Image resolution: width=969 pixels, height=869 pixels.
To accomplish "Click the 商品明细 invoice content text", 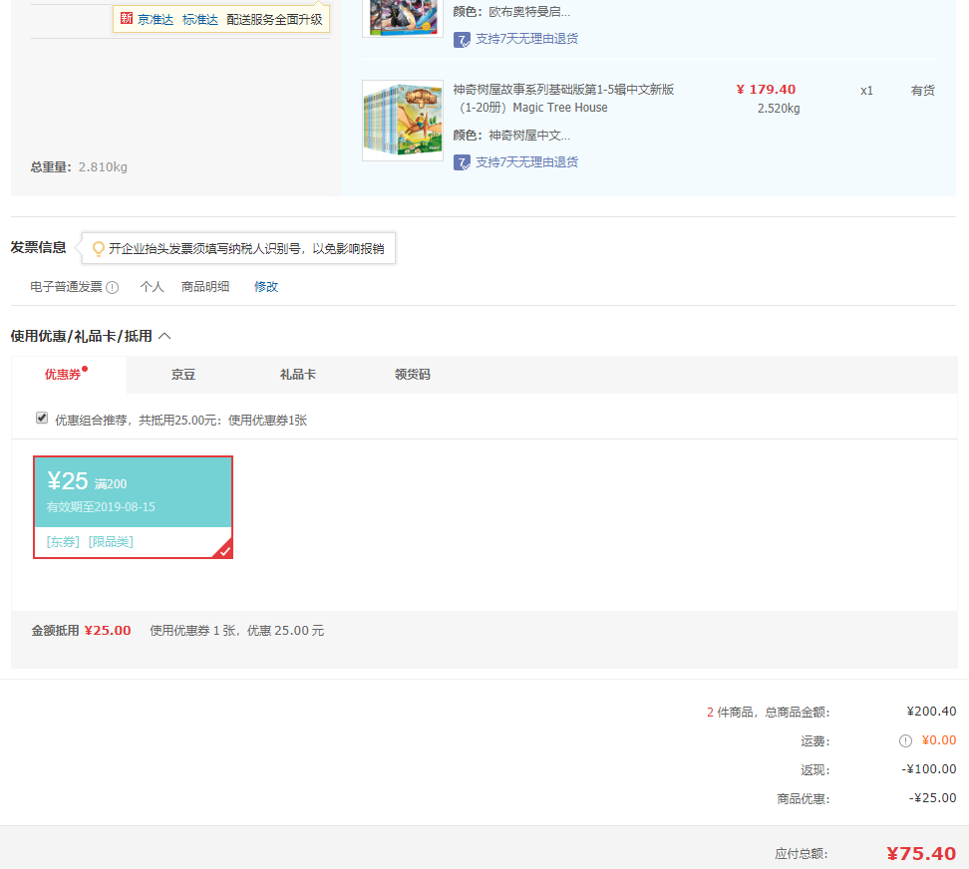I will 205,287.
